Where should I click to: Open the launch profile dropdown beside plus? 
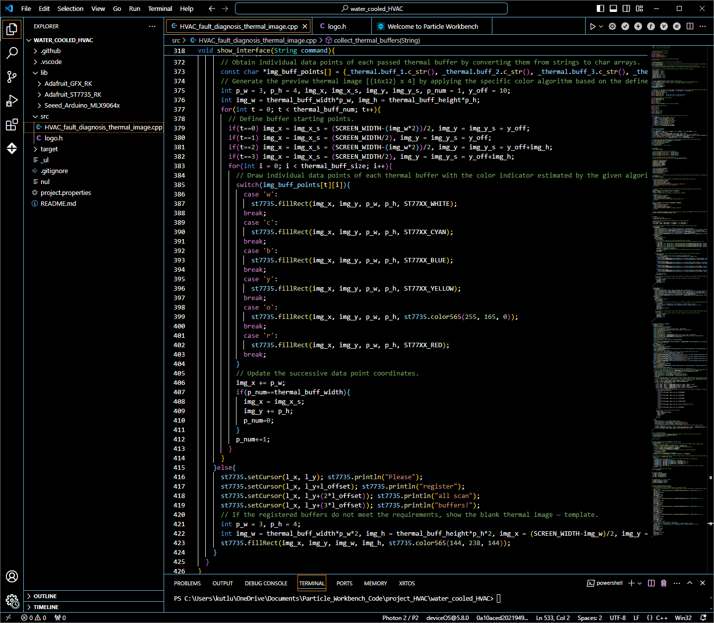click(640, 583)
